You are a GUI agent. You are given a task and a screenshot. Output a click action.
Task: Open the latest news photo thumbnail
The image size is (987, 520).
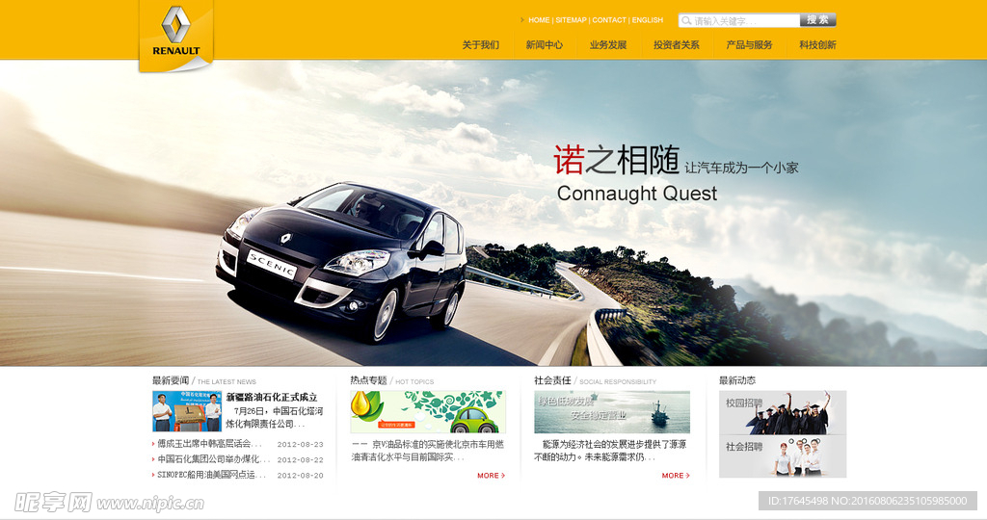coord(187,411)
